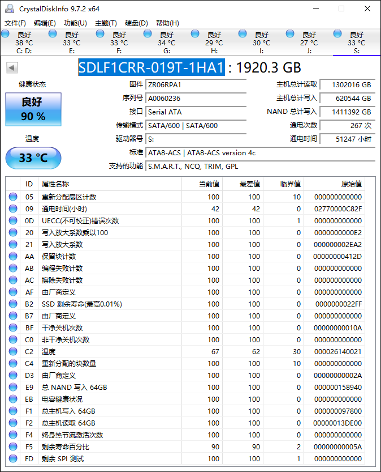Image resolution: width=381 pixels, height=472 pixels.
Task: Select the I: disk tab
Action: click(261, 42)
